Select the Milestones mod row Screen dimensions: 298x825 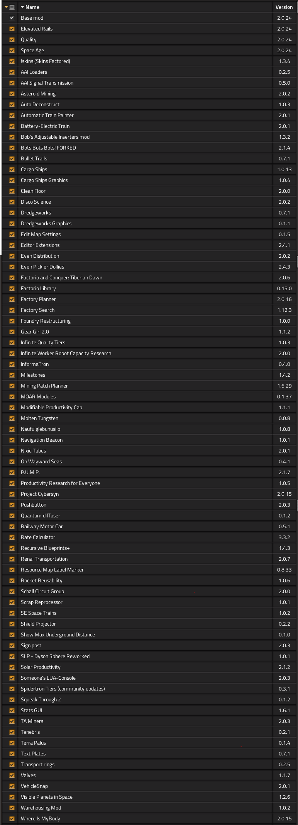pyautogui.click(x=33, y=375)
